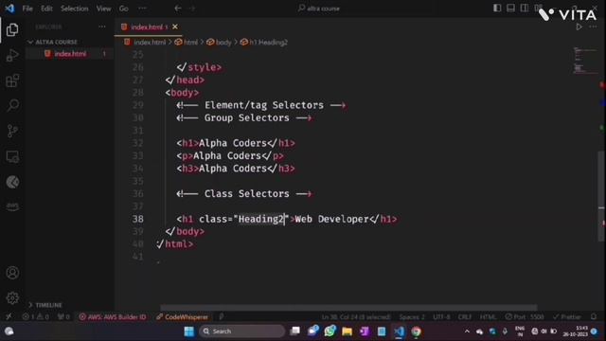The image size is (606, 341).
Task: Click the vertical editor scrollbar
Action: pyautogui.click(x=601, y=196)
